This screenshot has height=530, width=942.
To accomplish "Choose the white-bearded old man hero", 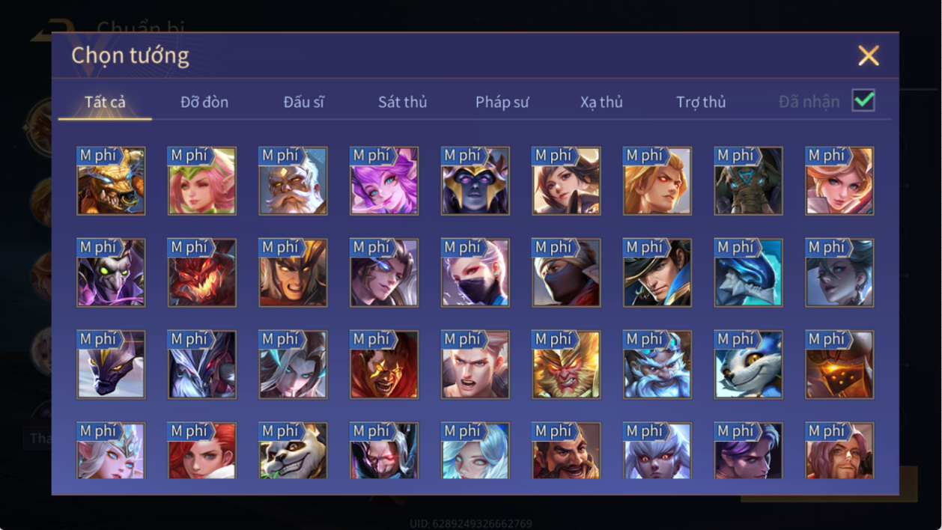I will [293, 181].
